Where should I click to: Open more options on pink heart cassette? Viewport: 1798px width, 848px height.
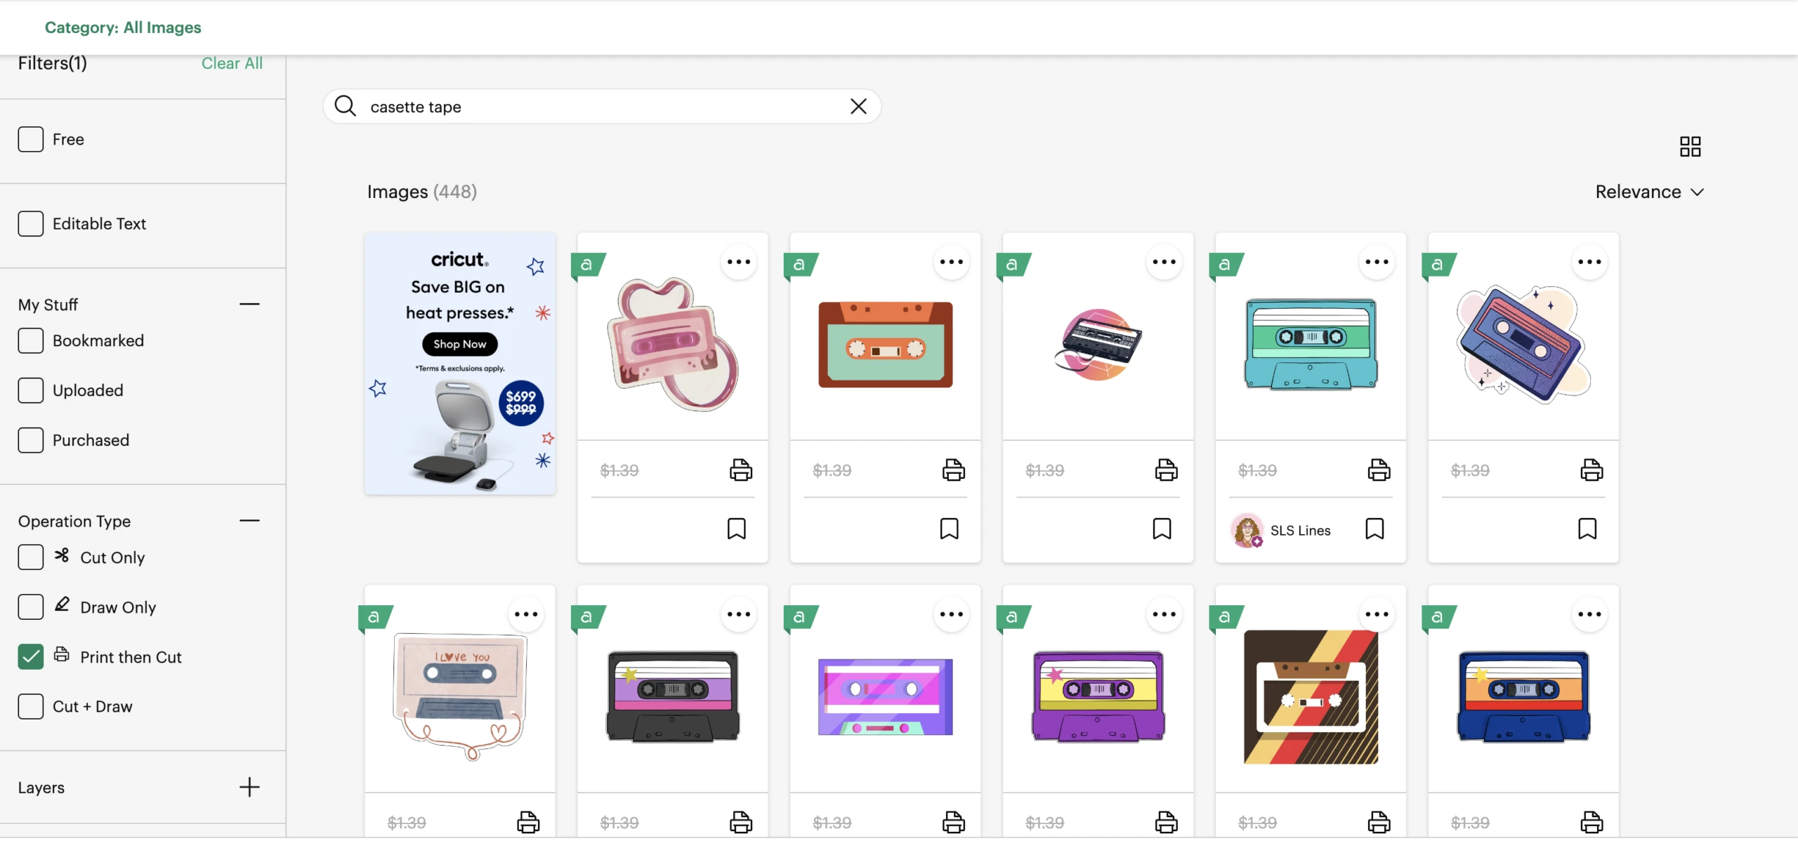coord(738,263)
